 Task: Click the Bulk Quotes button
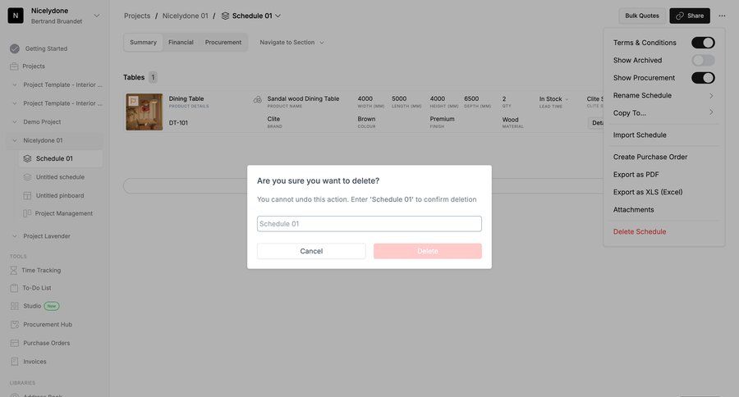(x=642, y=16)
